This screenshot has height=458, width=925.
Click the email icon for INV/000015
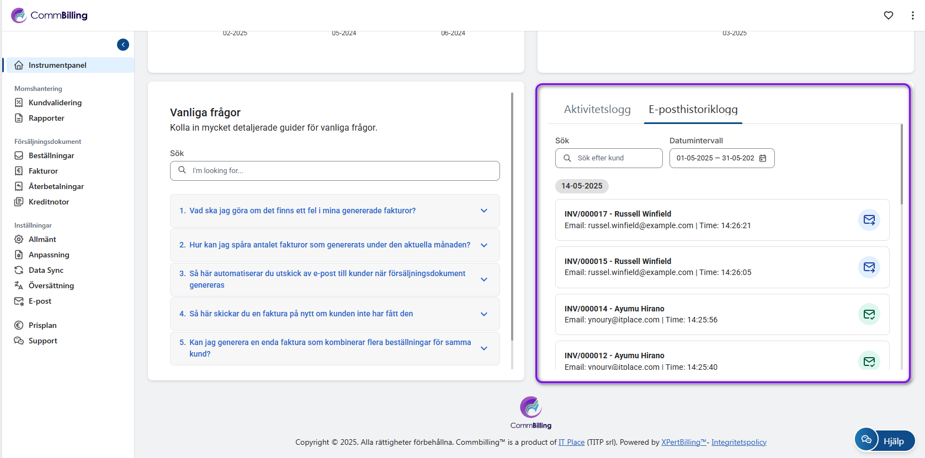[869, 267]
